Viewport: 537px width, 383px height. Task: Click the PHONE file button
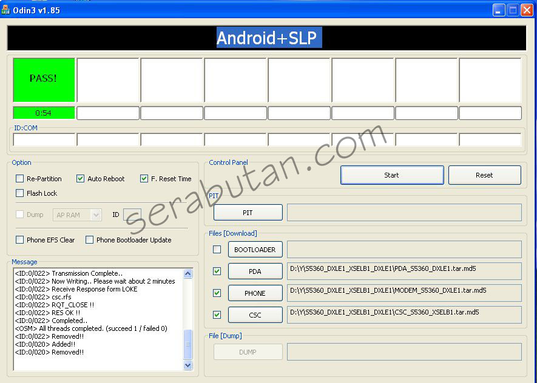pos(255,293)
